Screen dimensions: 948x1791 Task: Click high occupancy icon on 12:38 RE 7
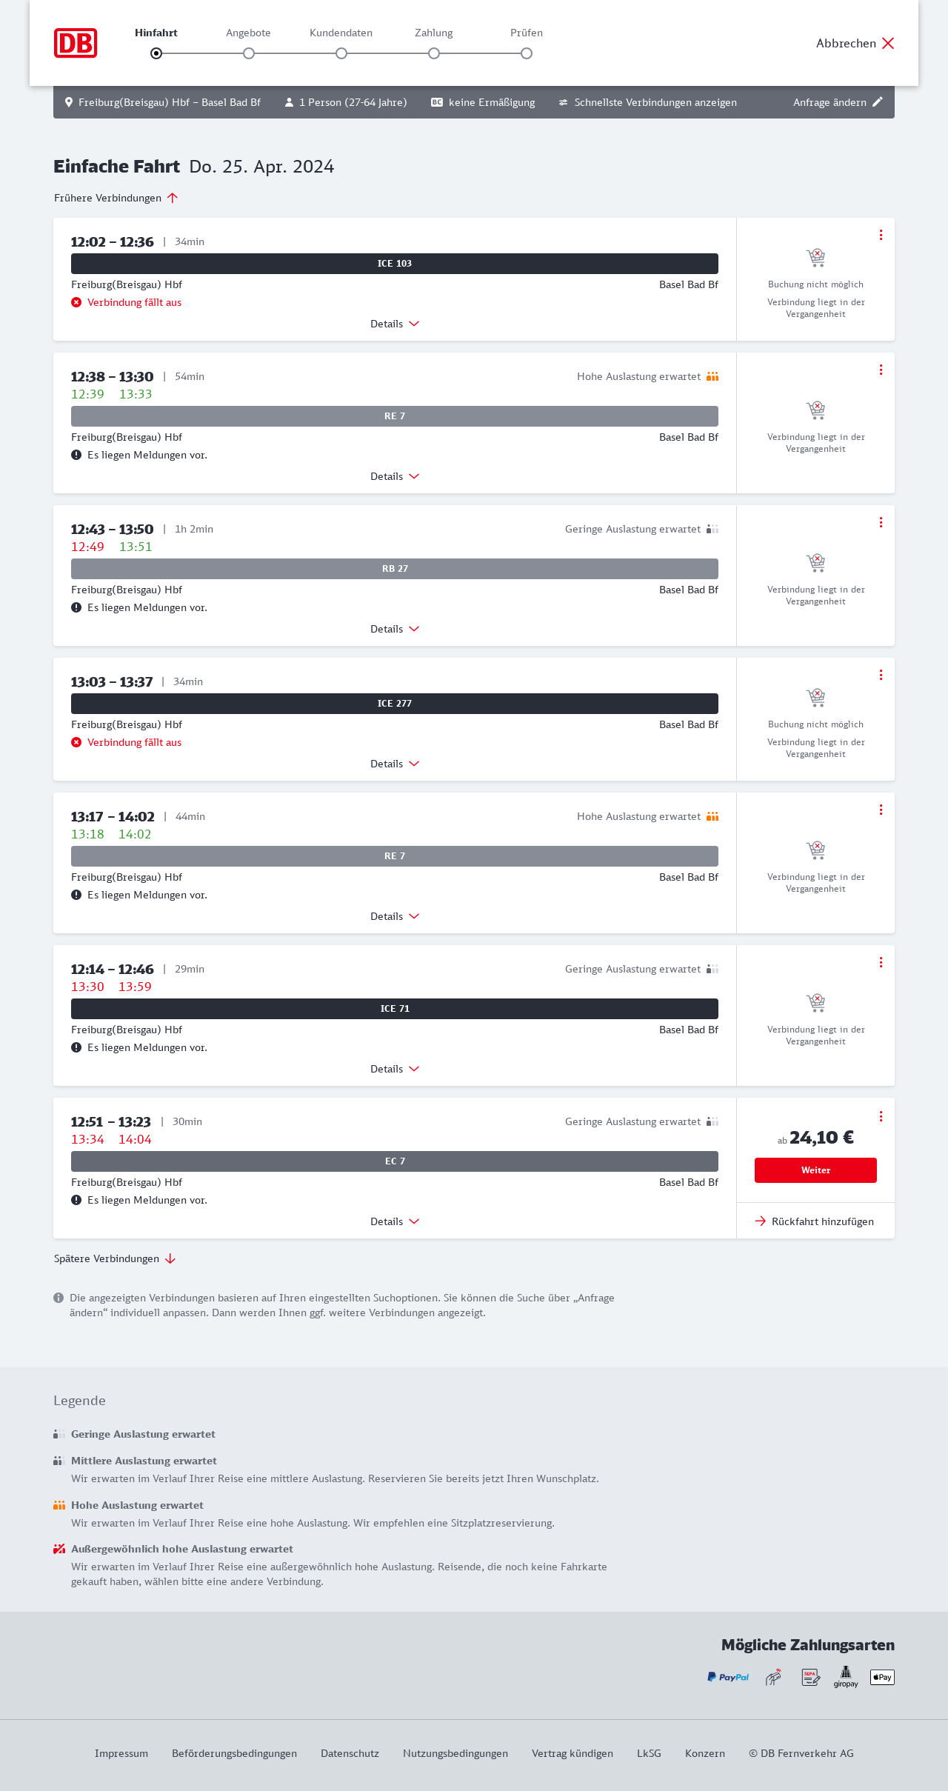tap(712, 376)
